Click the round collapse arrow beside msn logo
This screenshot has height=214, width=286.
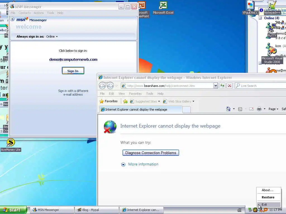12,19
